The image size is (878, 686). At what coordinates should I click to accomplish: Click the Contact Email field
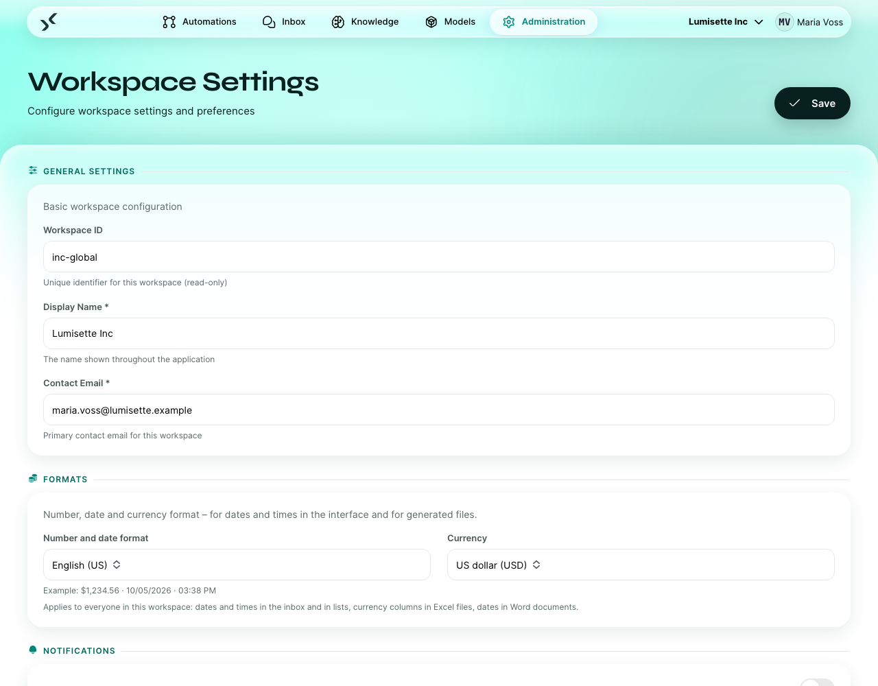[439, 410]
